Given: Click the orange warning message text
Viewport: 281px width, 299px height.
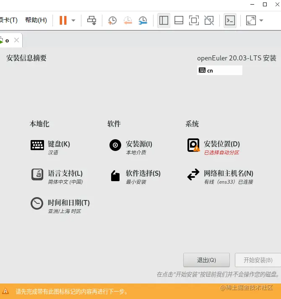Looking at the screenshot, I should 72,291.
